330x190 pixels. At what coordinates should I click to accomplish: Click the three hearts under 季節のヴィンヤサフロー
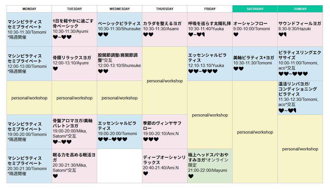151,139
